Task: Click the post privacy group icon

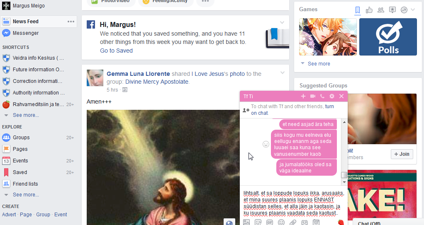Action: pos(124,90)
